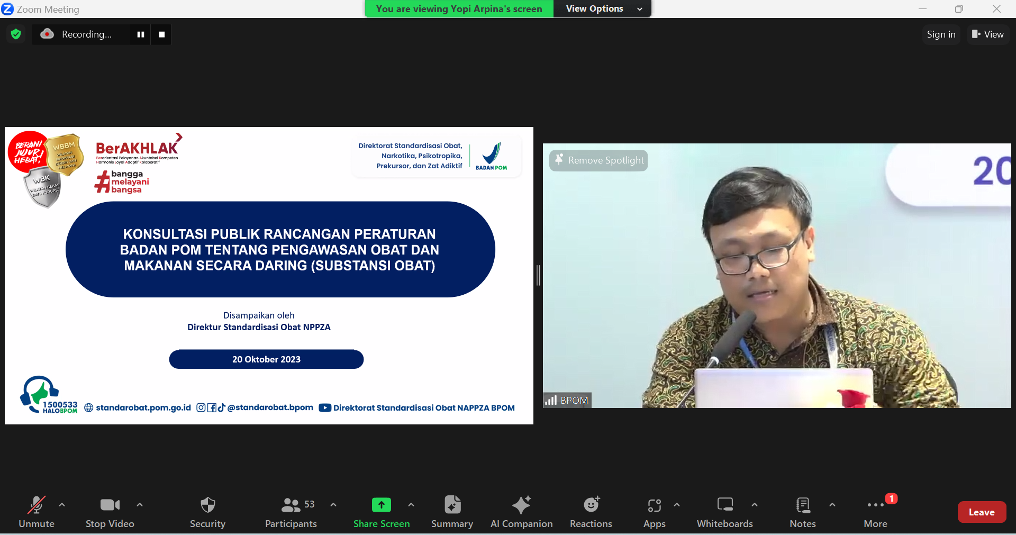
Task: Stop the meeting recording
Action: [161, 34]
